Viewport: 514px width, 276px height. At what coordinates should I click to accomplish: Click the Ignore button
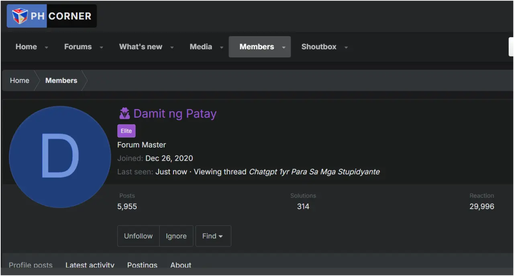pos(176,236)
